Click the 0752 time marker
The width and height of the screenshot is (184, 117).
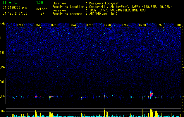(x=37, y=25)
